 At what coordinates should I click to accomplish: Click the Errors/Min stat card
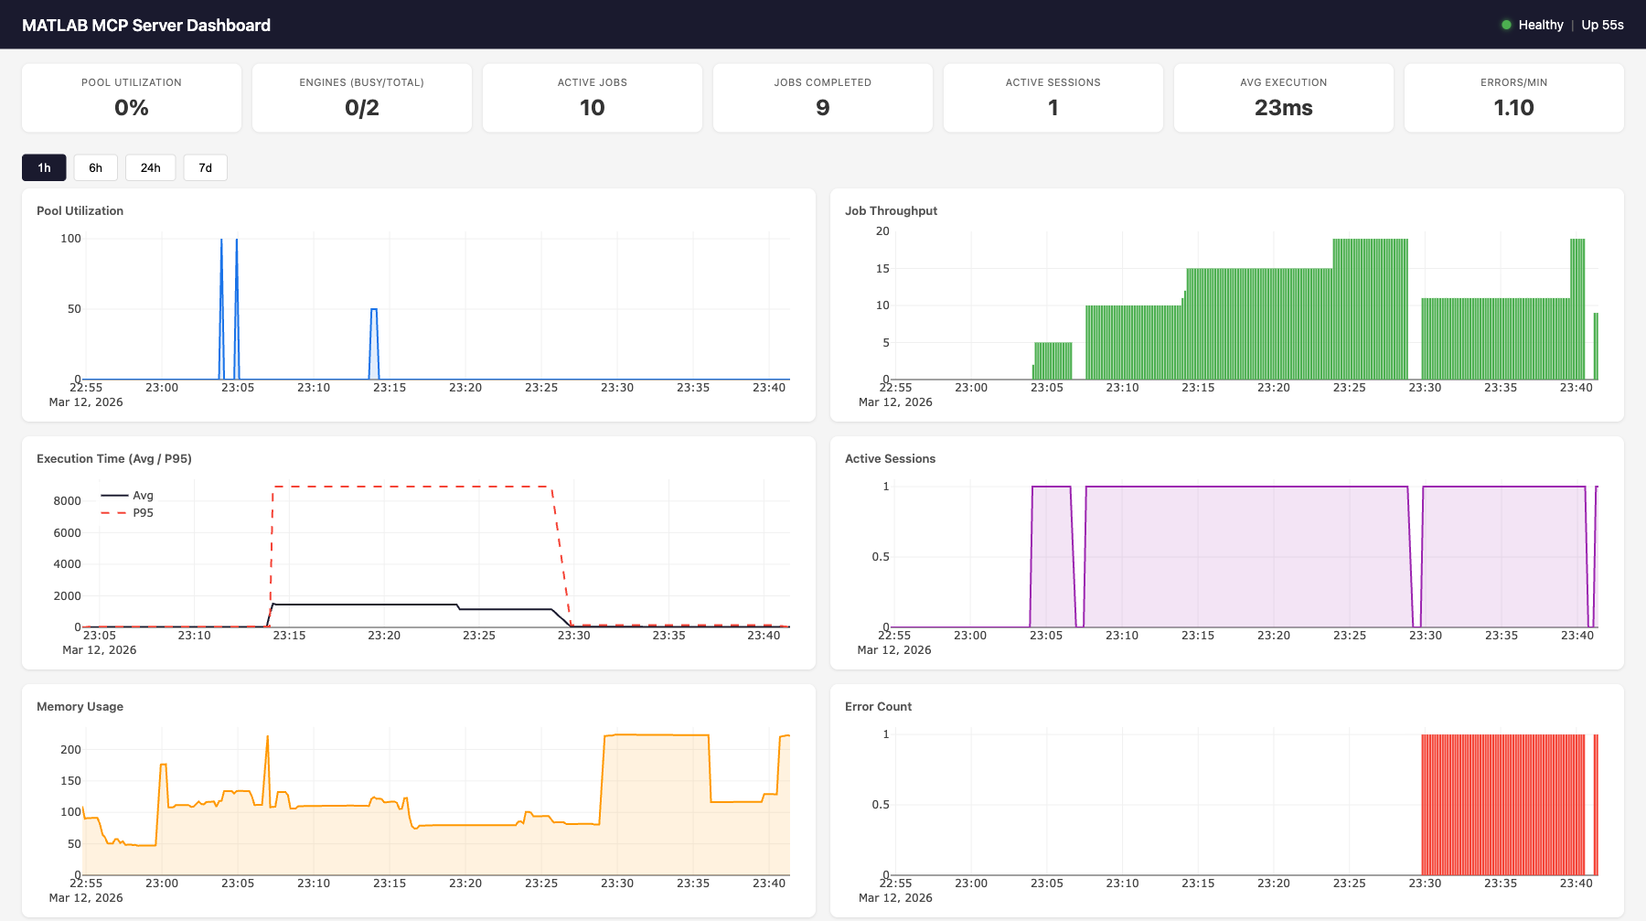coord(1513,97)
